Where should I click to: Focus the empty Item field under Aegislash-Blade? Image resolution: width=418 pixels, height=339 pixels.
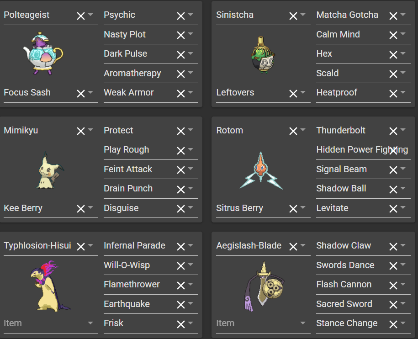[x=263, y=323]
